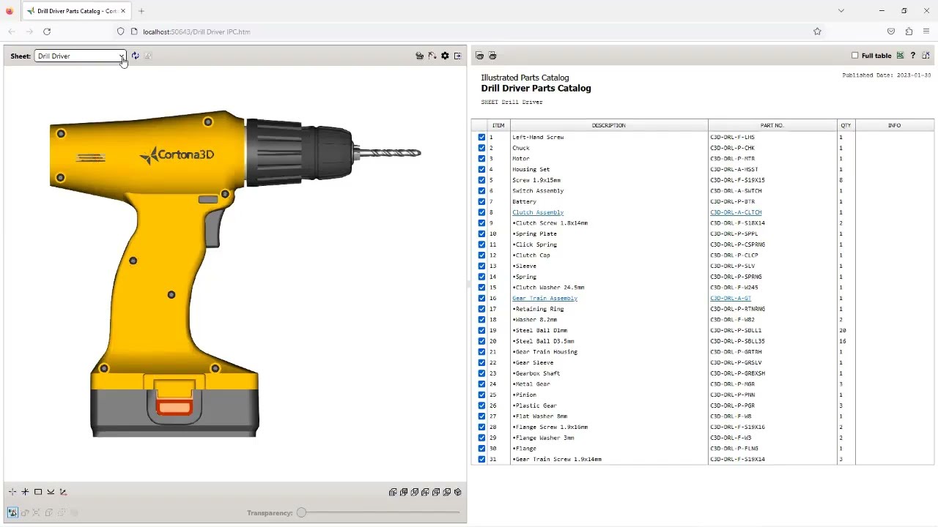Click the refresh sheet icon next to Sheet dropdown
Image resolution: width=938 pixels, height=527 pixels.
(135, 56)
